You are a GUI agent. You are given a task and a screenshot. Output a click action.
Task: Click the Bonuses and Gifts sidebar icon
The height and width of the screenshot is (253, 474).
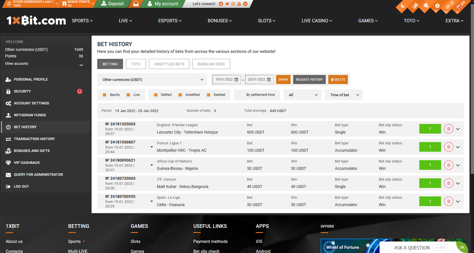pos(8,151)
